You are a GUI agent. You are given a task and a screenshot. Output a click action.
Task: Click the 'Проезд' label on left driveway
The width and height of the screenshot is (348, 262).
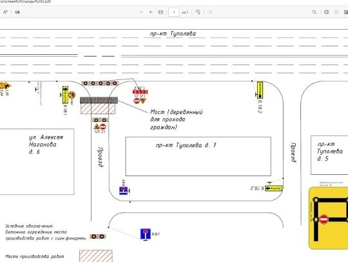pyautogui.click(x=101, y=157)
